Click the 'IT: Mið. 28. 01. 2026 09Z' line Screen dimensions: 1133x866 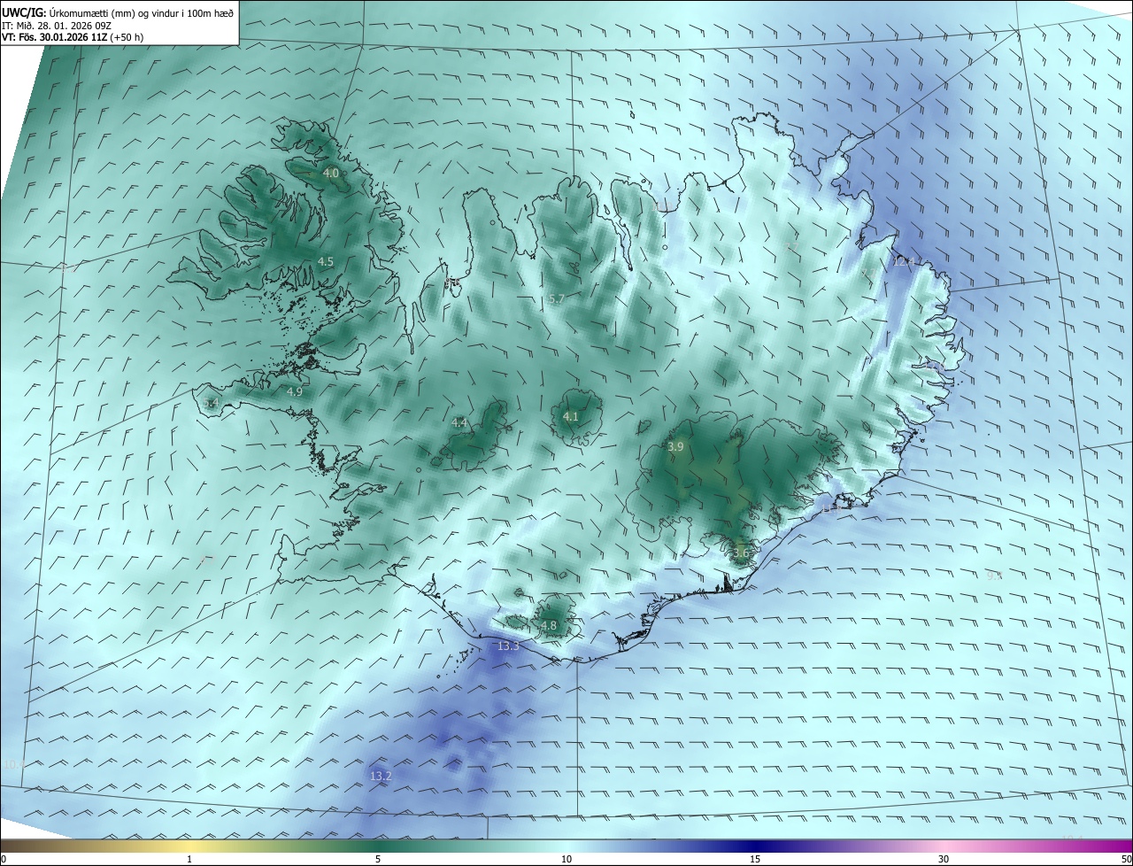57,26
